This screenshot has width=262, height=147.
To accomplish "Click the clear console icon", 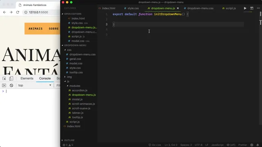I will [x=11, y=85].
